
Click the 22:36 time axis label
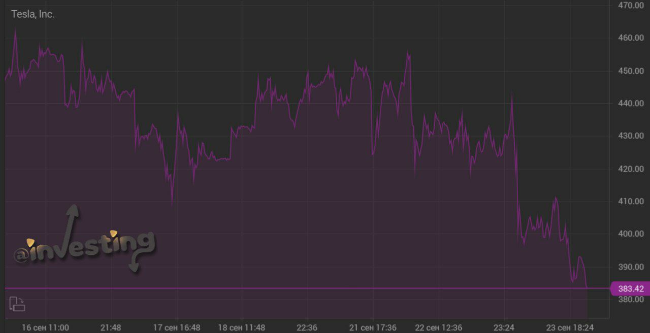[x=307, y=327]
